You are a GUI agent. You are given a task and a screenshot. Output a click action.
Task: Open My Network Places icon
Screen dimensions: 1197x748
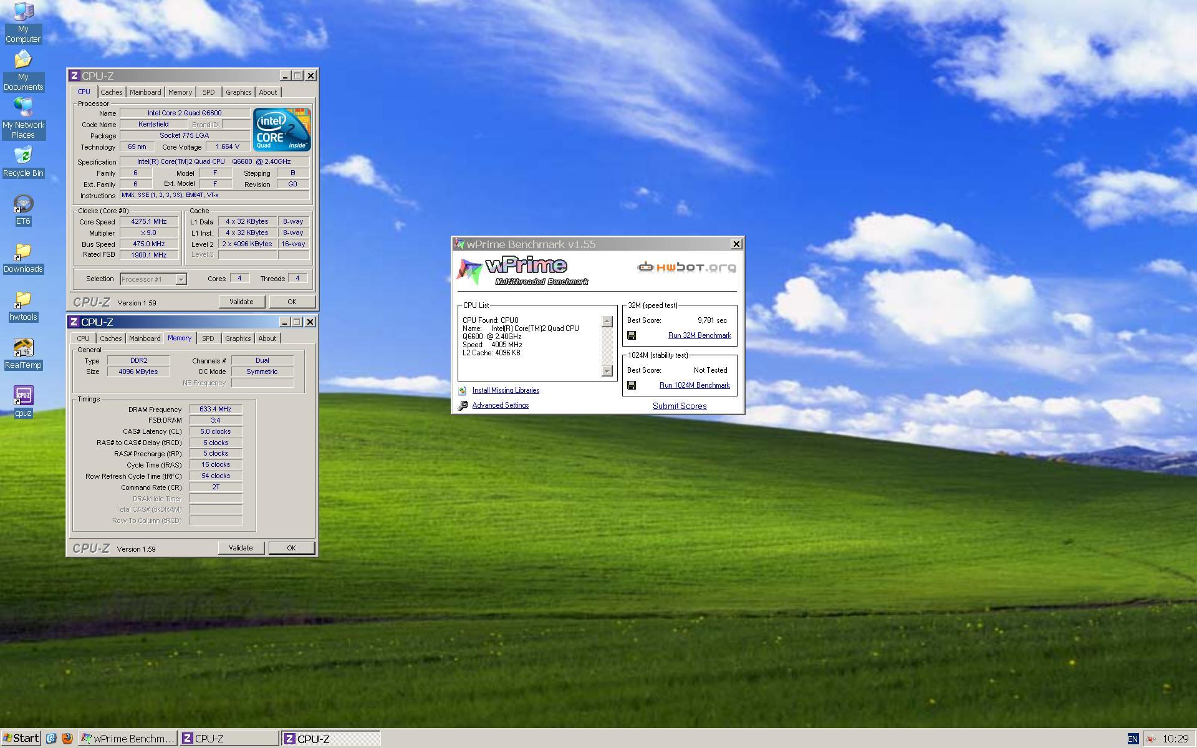click(23, 118)
